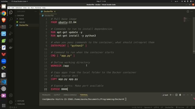Open the Terminal app from the dock
Viewport: 195px width, 109px height.
tap(4, 27)
